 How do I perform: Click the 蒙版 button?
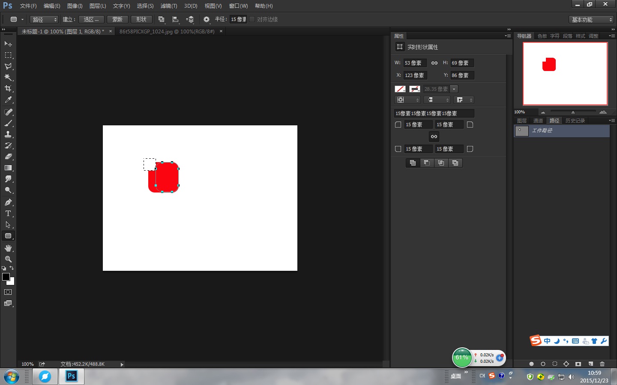[x=117, y=19]
